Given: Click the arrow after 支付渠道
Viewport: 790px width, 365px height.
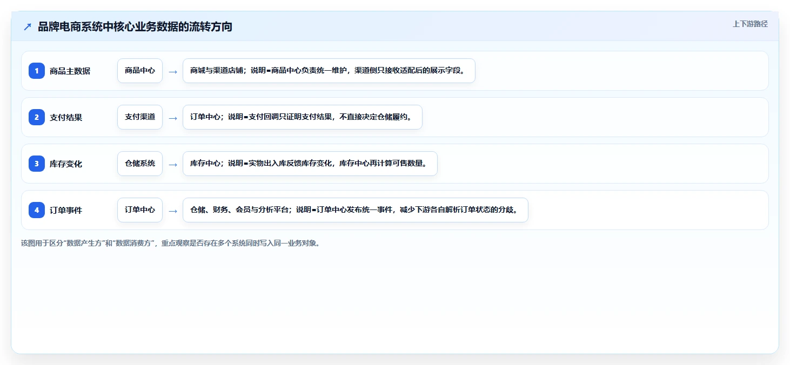Looking at the screenshot, I should click(173, 118).
